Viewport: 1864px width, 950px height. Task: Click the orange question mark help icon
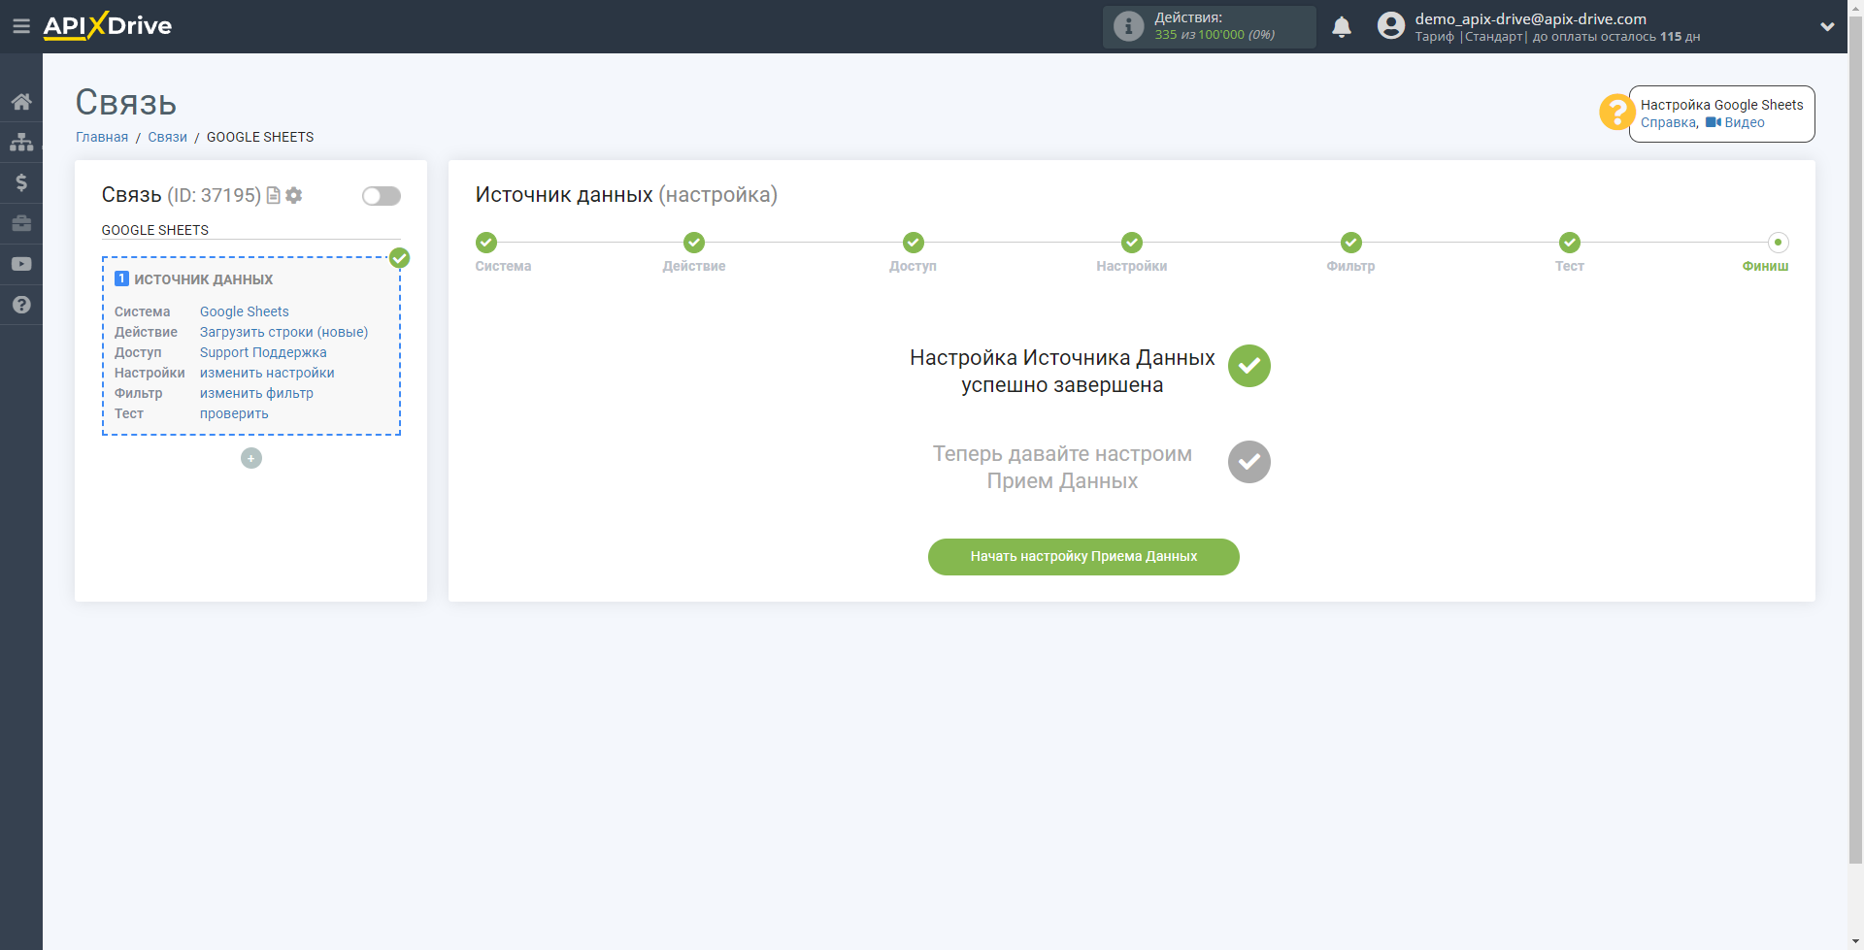pos(1616,113)
